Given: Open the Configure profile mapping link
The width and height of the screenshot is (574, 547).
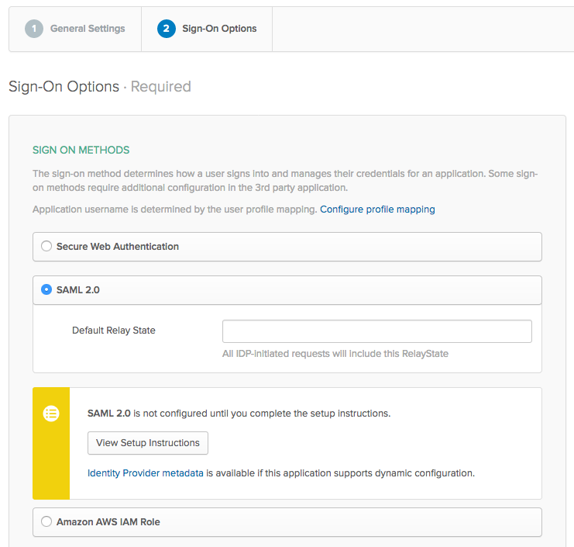Looking at the screenshot, I should pyautogui.click(x=377, y=209).
